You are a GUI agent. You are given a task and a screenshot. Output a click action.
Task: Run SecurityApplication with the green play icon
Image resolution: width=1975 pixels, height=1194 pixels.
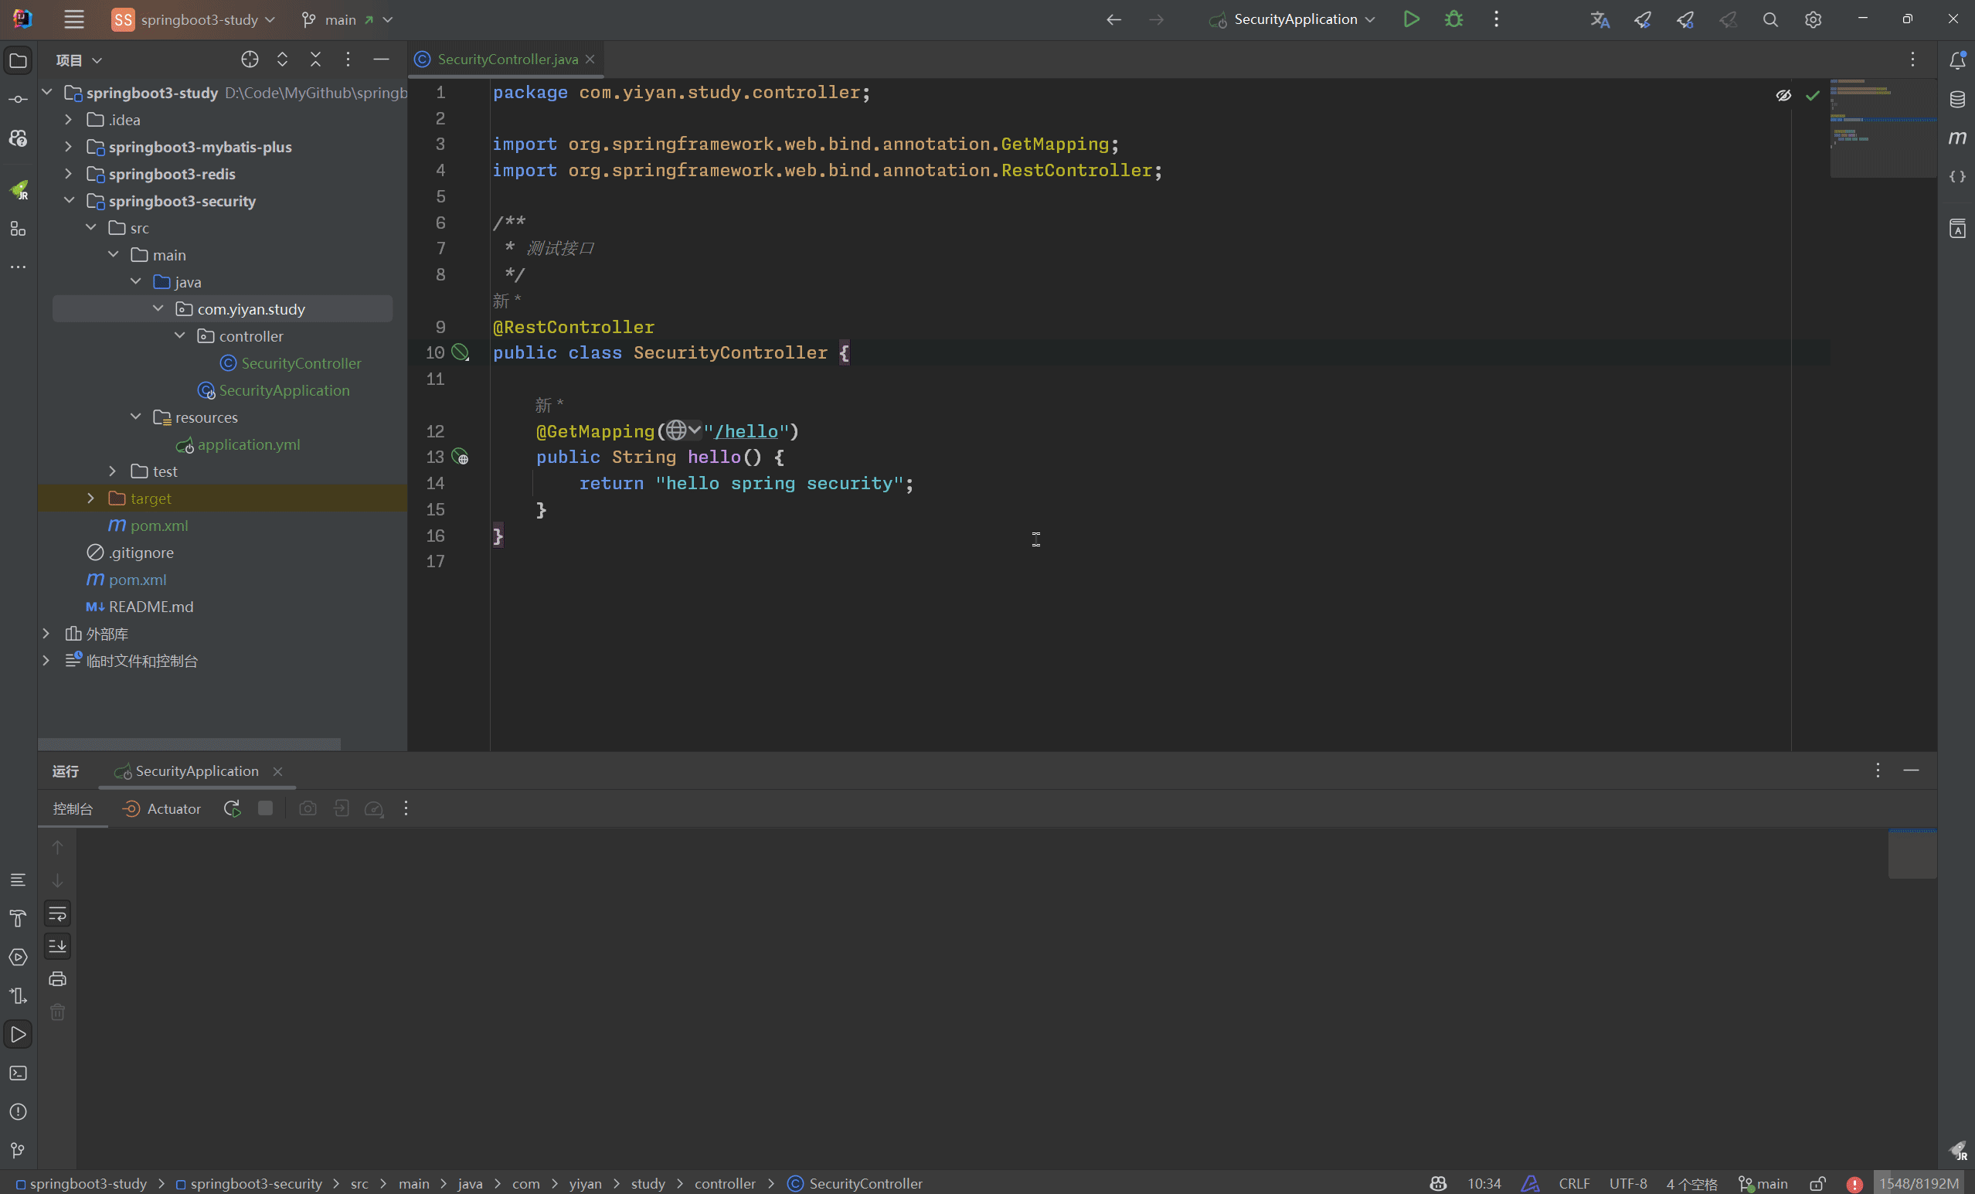tap(1412, 19)
